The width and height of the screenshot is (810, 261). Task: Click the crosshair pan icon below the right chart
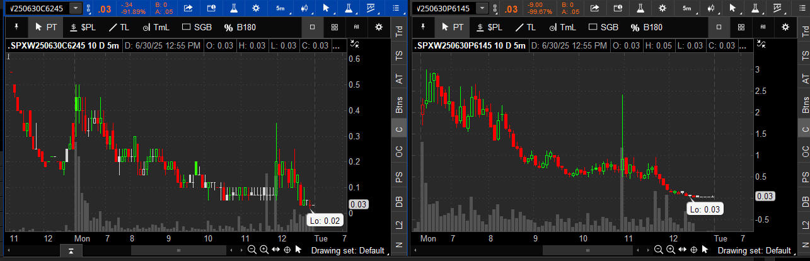(693, 250)
